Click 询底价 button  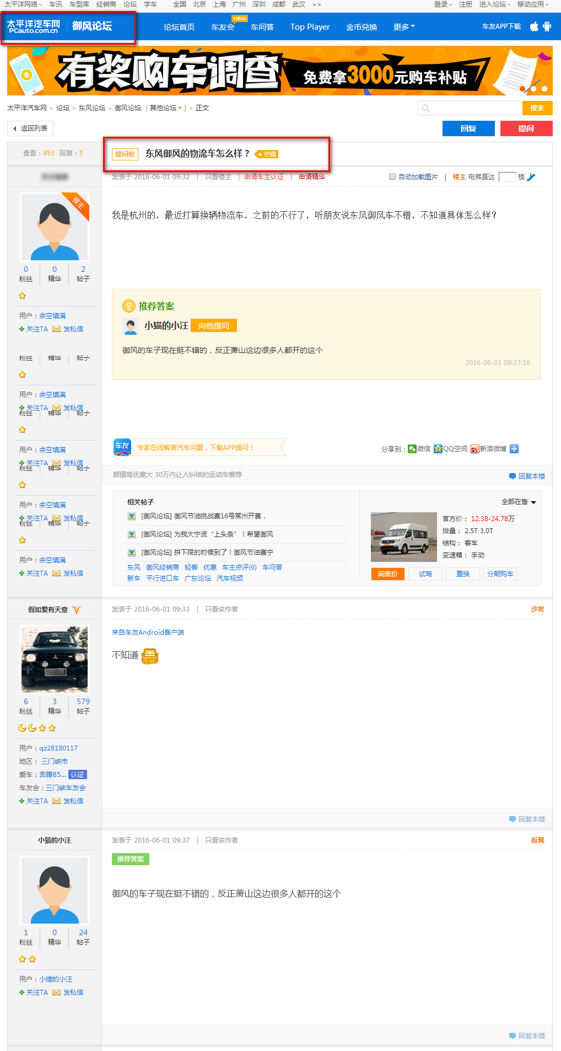click(388, 574)
